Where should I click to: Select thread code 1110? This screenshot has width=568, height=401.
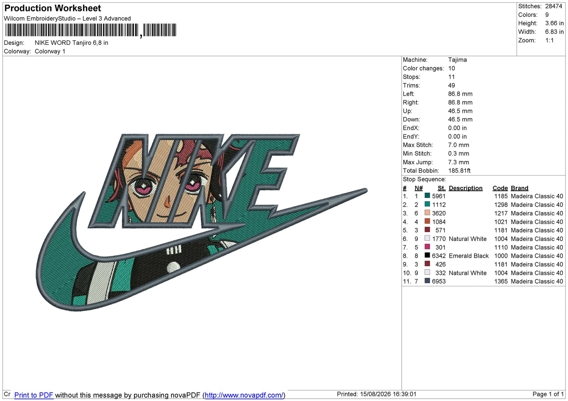pos(501,247)
